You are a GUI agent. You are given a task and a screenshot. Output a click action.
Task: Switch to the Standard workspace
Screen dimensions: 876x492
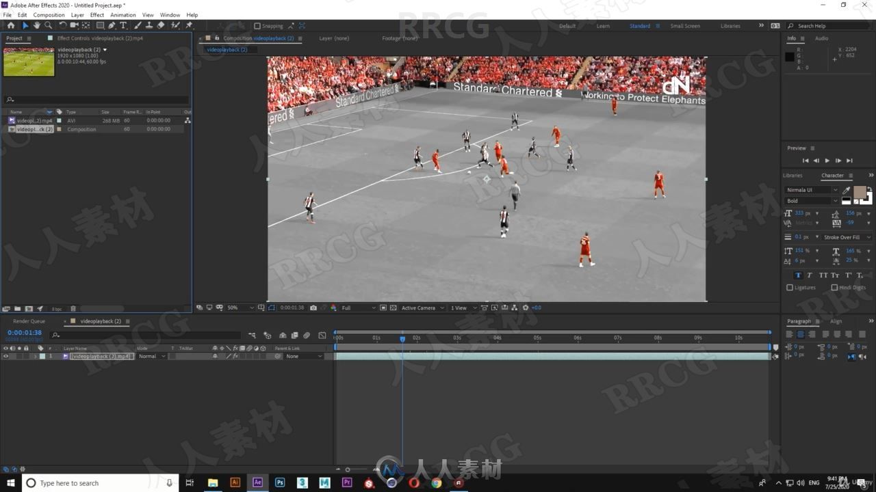pos(640,26)
